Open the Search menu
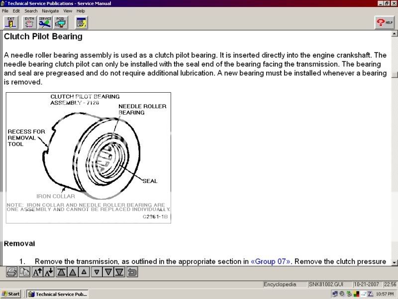 (x=31, y=11)
